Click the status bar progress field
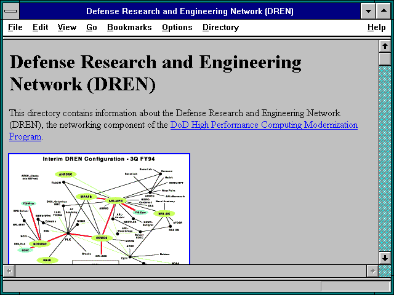394x295 pixels. click(x=355, y=286)
